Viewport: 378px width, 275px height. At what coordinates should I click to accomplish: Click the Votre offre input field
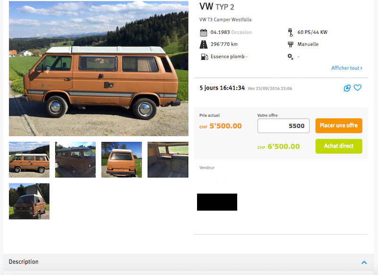point(283,125)
